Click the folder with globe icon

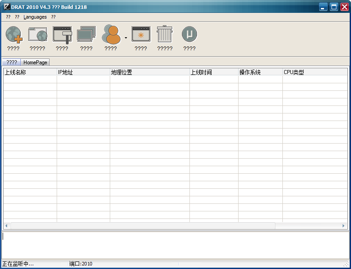tap(38, 35)
